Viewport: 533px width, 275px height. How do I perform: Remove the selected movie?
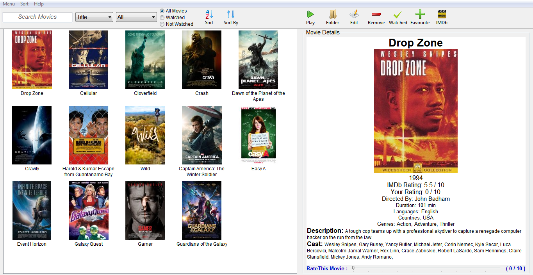[376, 14]
